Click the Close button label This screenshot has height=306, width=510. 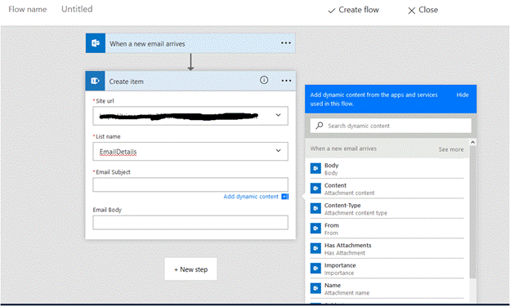428,10
